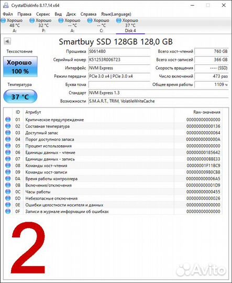
Task: Click status icon for Команды хост-записи row
Action: (x=8, y=172)
